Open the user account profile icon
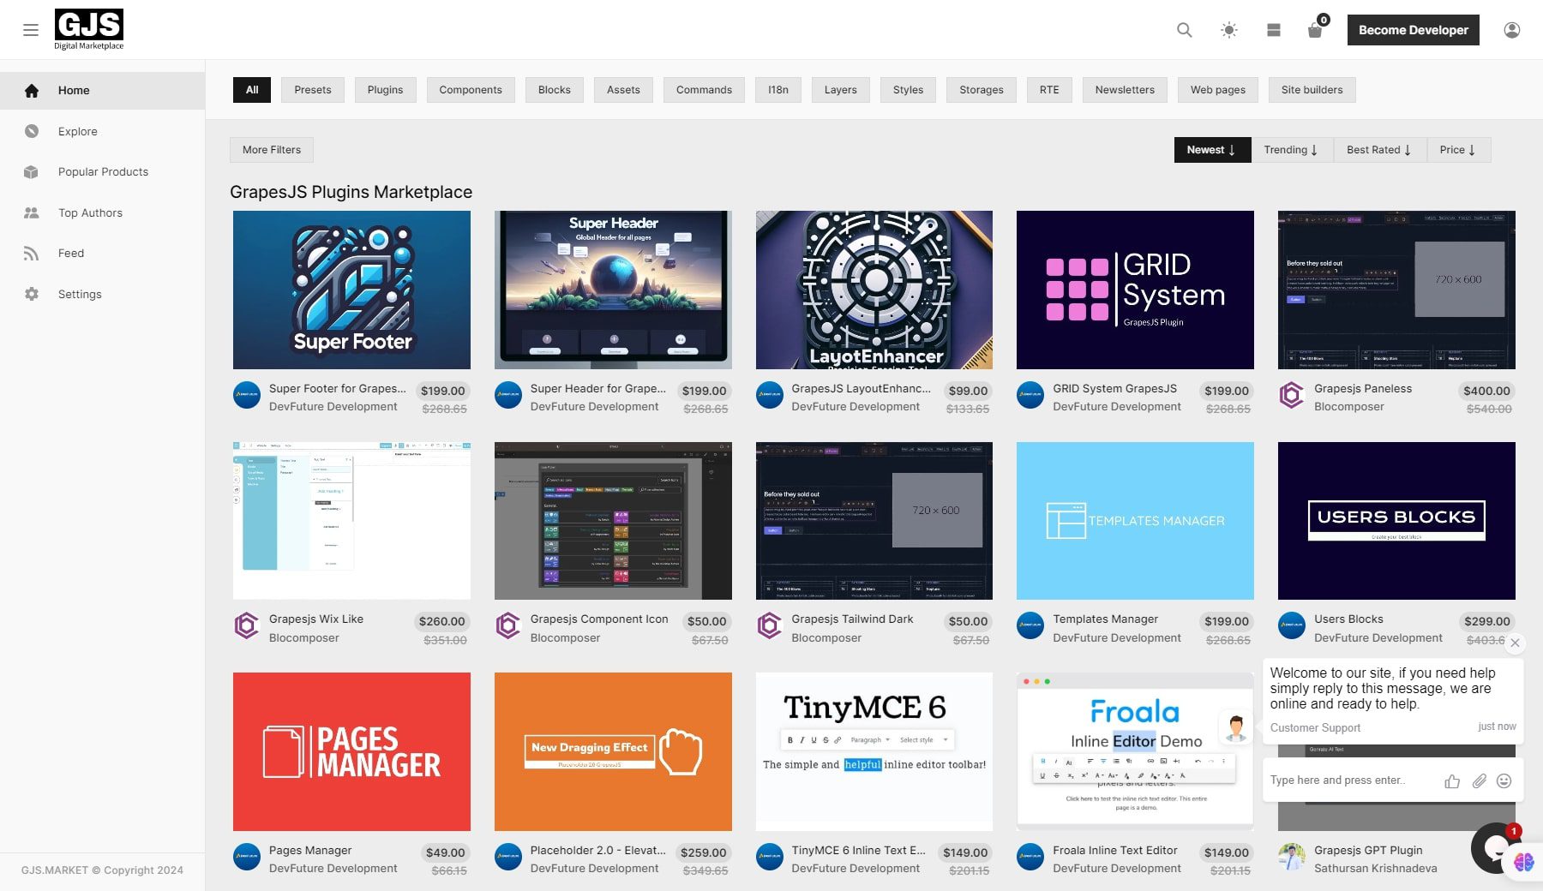 1512,30
